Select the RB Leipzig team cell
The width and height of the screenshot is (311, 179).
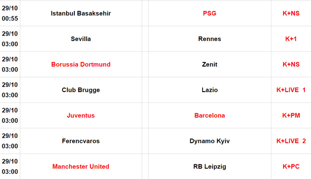pyautogui.click(x=210, y=166)
